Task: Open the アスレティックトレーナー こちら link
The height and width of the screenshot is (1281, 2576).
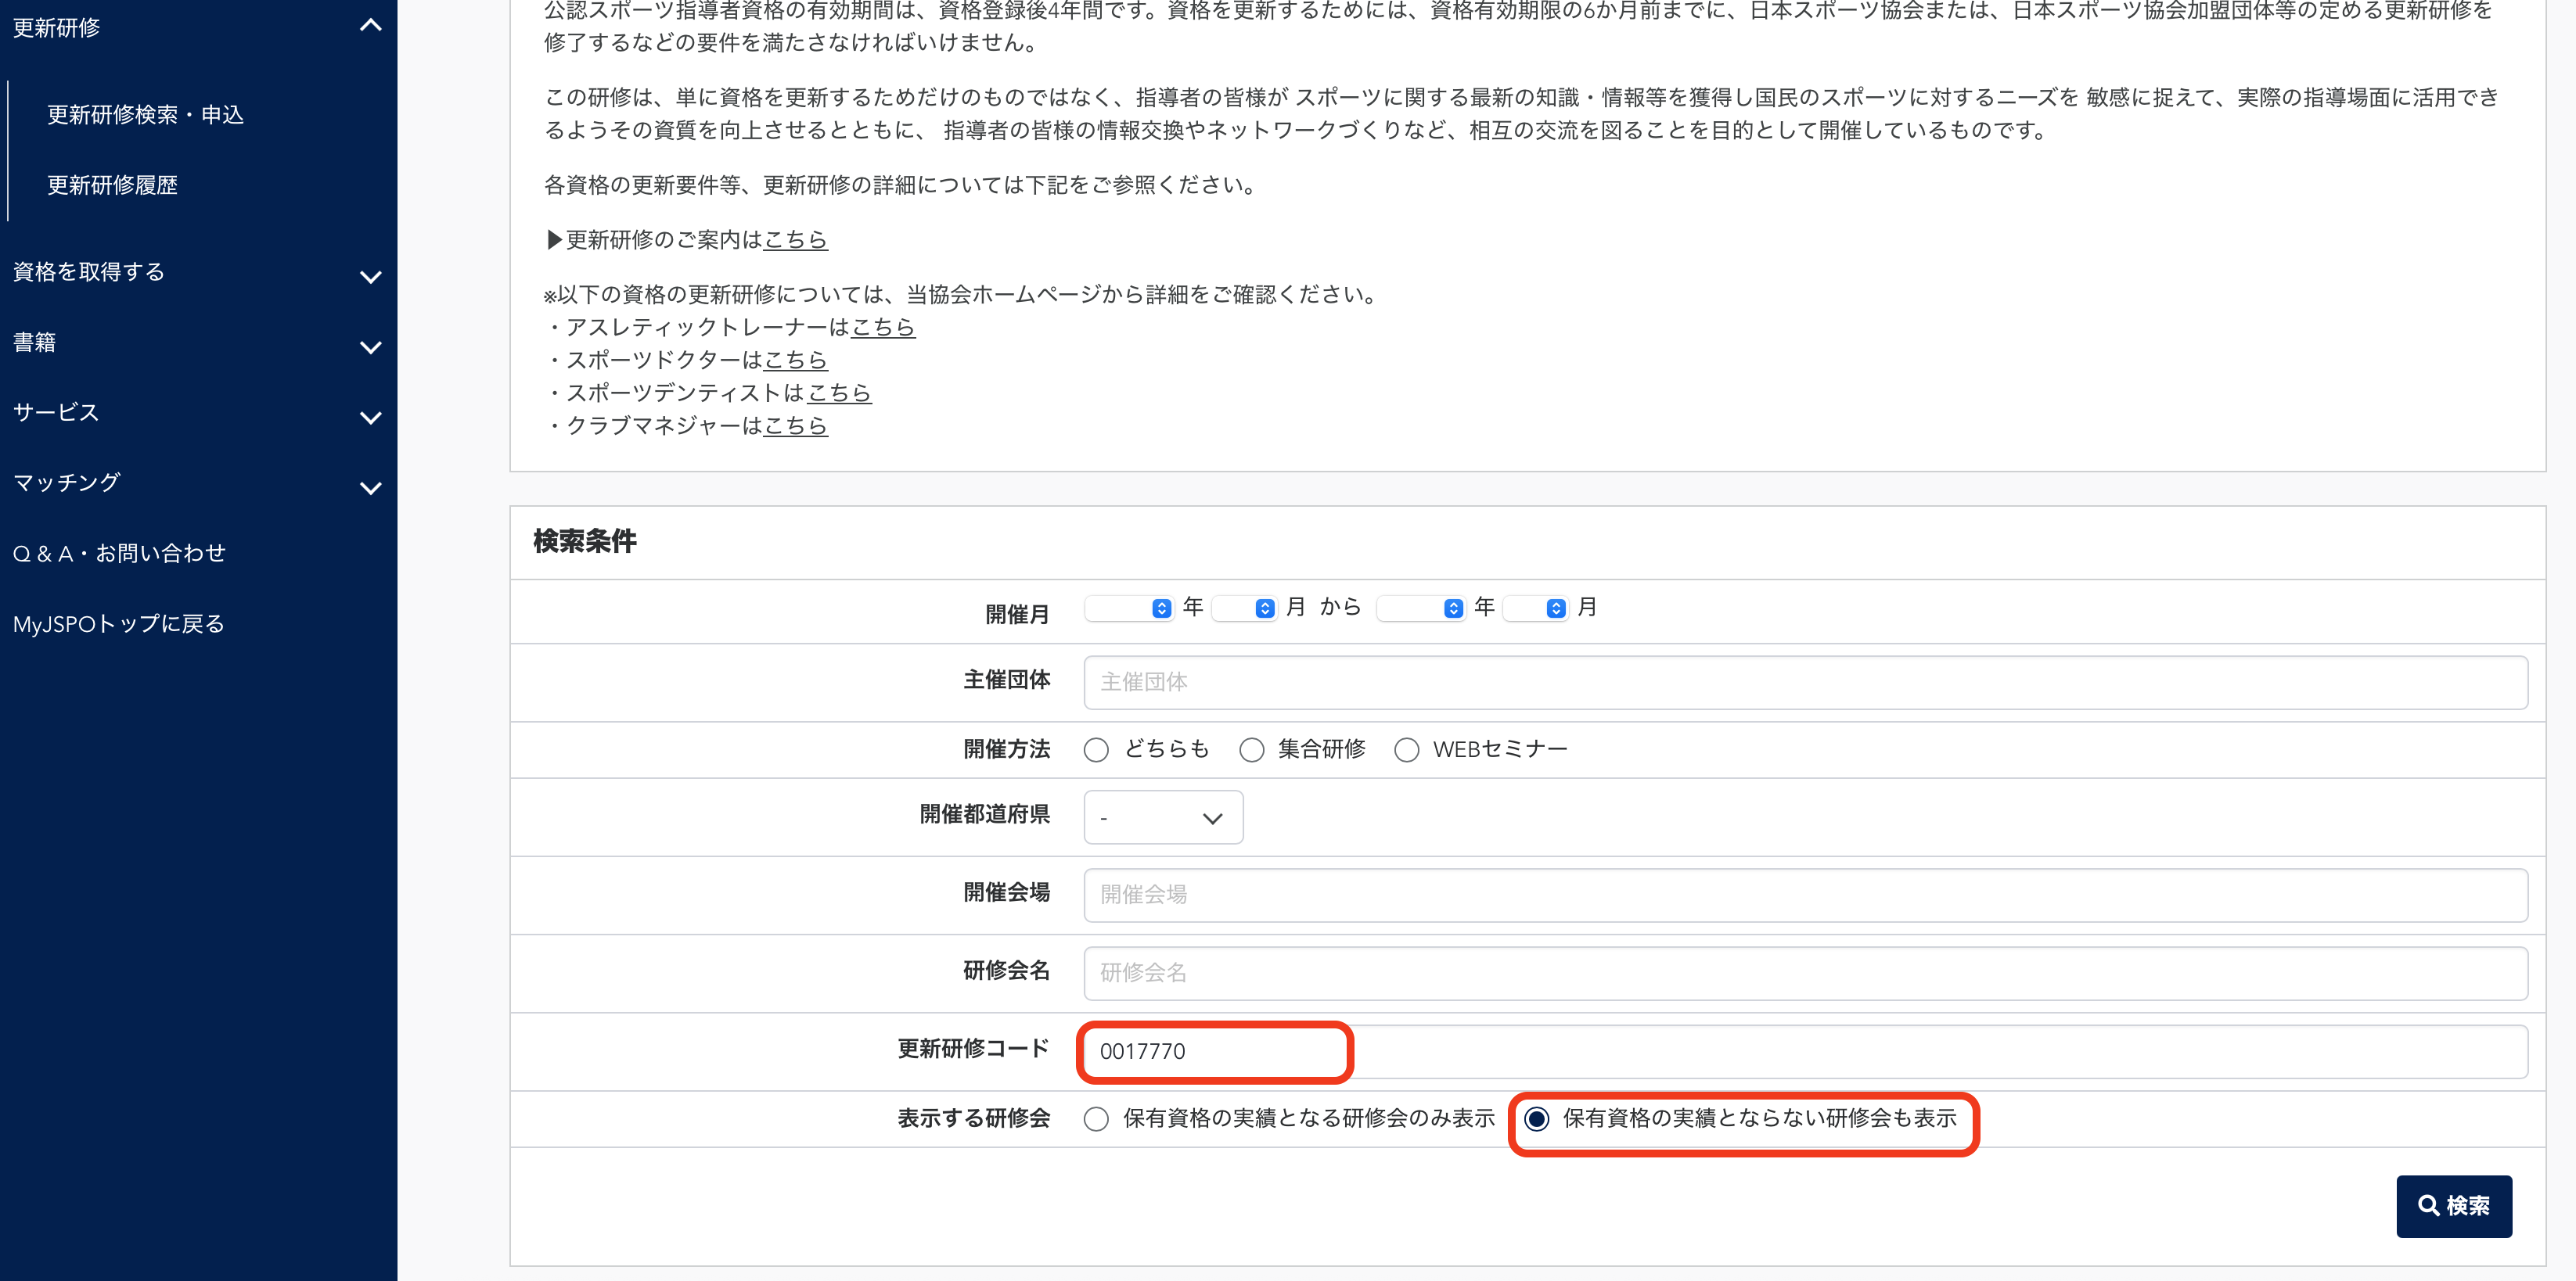Action: pos(882,328)
